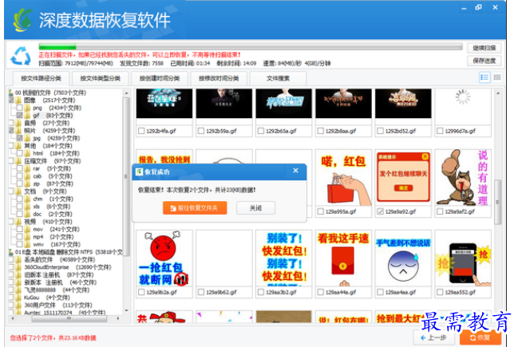Tick the mp4 folder checkbox
The width and height of the screenshot is (518, 347).
point(19,237)
